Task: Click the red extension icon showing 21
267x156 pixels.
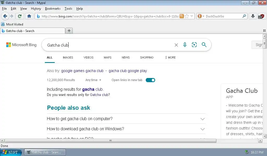Action: [x=261, y=16]
